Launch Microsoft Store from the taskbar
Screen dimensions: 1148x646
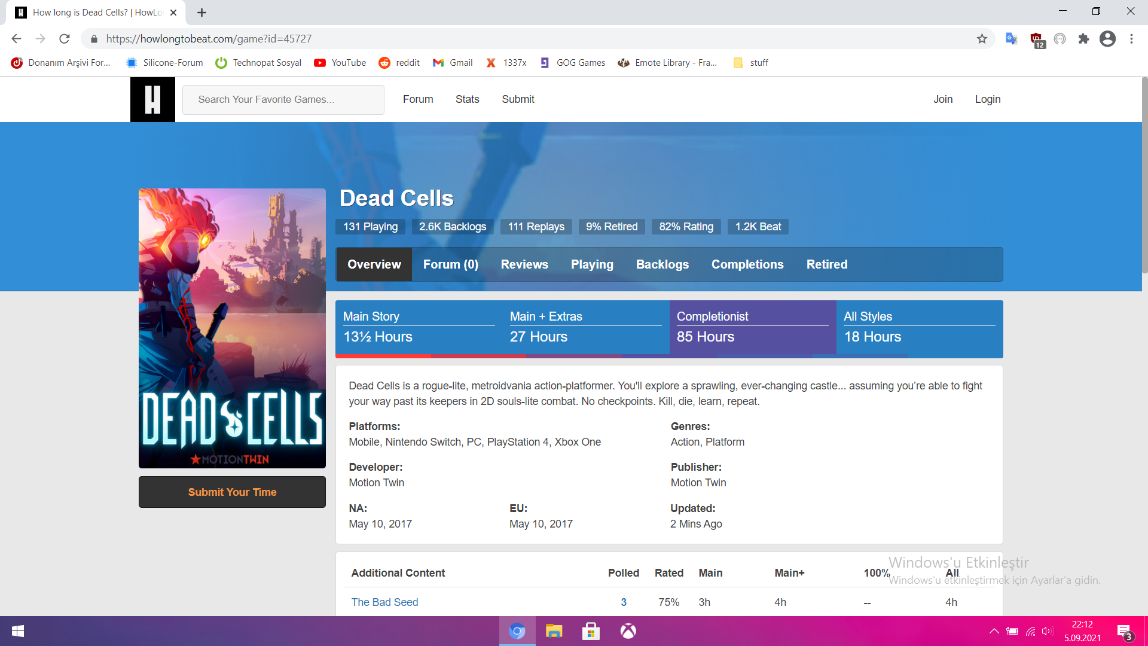point(591,631)
